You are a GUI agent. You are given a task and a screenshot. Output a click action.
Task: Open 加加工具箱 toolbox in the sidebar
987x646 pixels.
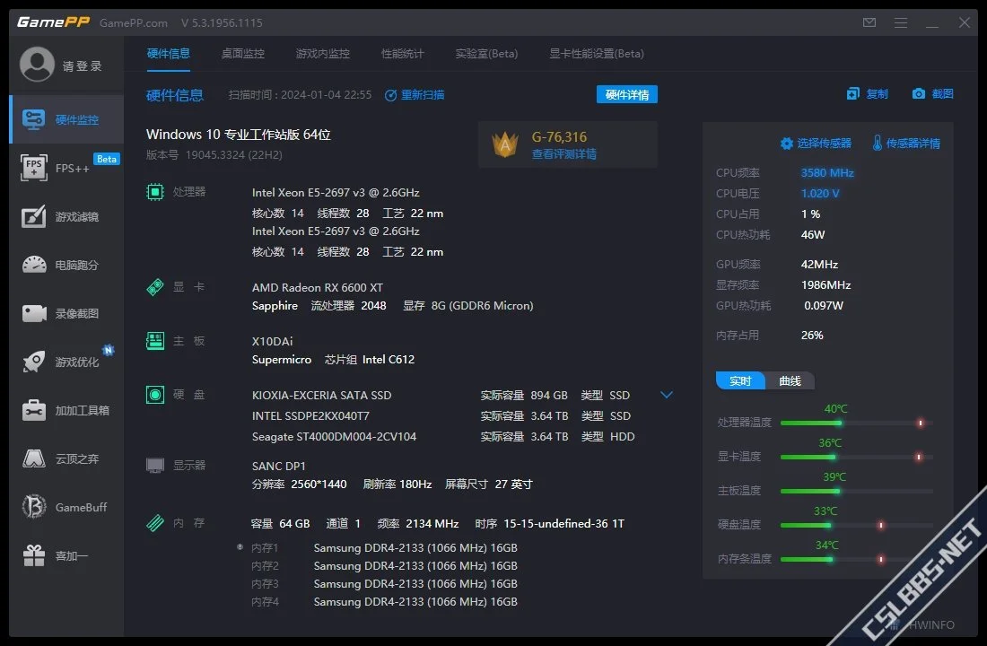point(66,411)
